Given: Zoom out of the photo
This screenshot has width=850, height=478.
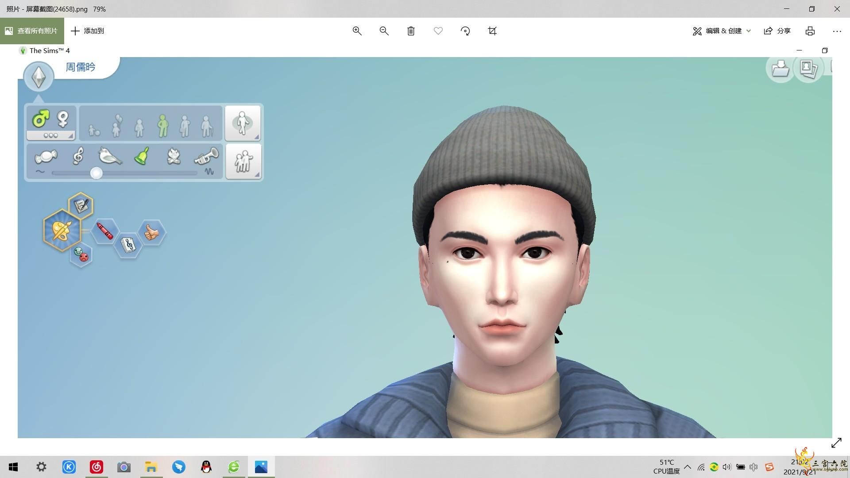Looking at the screenshot, I should (384, 31).
